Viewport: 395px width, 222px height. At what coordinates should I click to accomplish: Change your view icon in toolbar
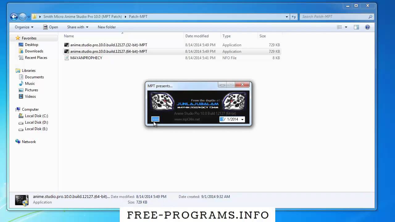pos(339,27)
